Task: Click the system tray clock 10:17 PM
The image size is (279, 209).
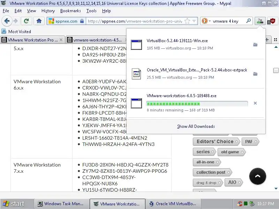Action: pyautogui.click(x=265, y=204)
